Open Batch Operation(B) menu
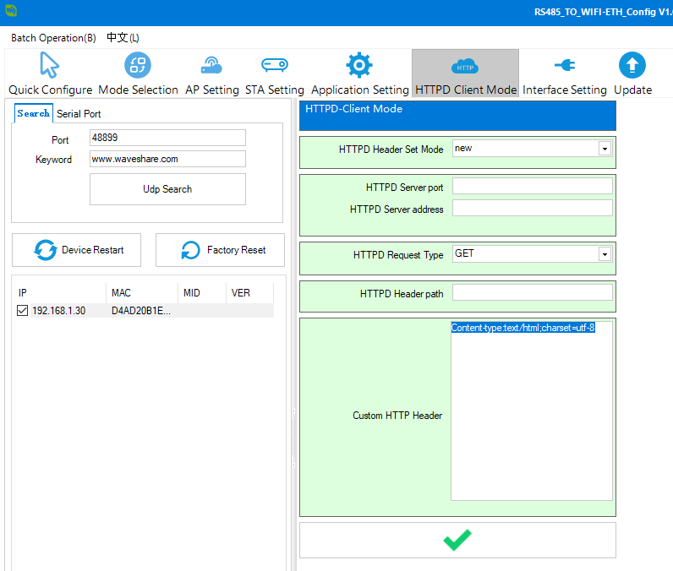Image resolution: width=673 pixels, height=571 pixels. pos(53,38)
